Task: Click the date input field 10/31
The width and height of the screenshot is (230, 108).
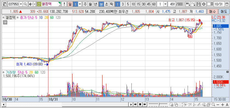Action: pos(219,4)
